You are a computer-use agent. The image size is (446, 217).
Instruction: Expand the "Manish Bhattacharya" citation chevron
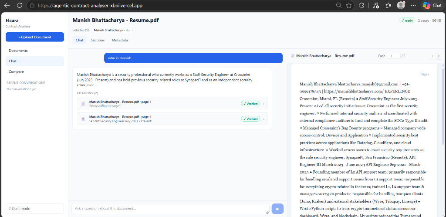click(x=264, y=104)
